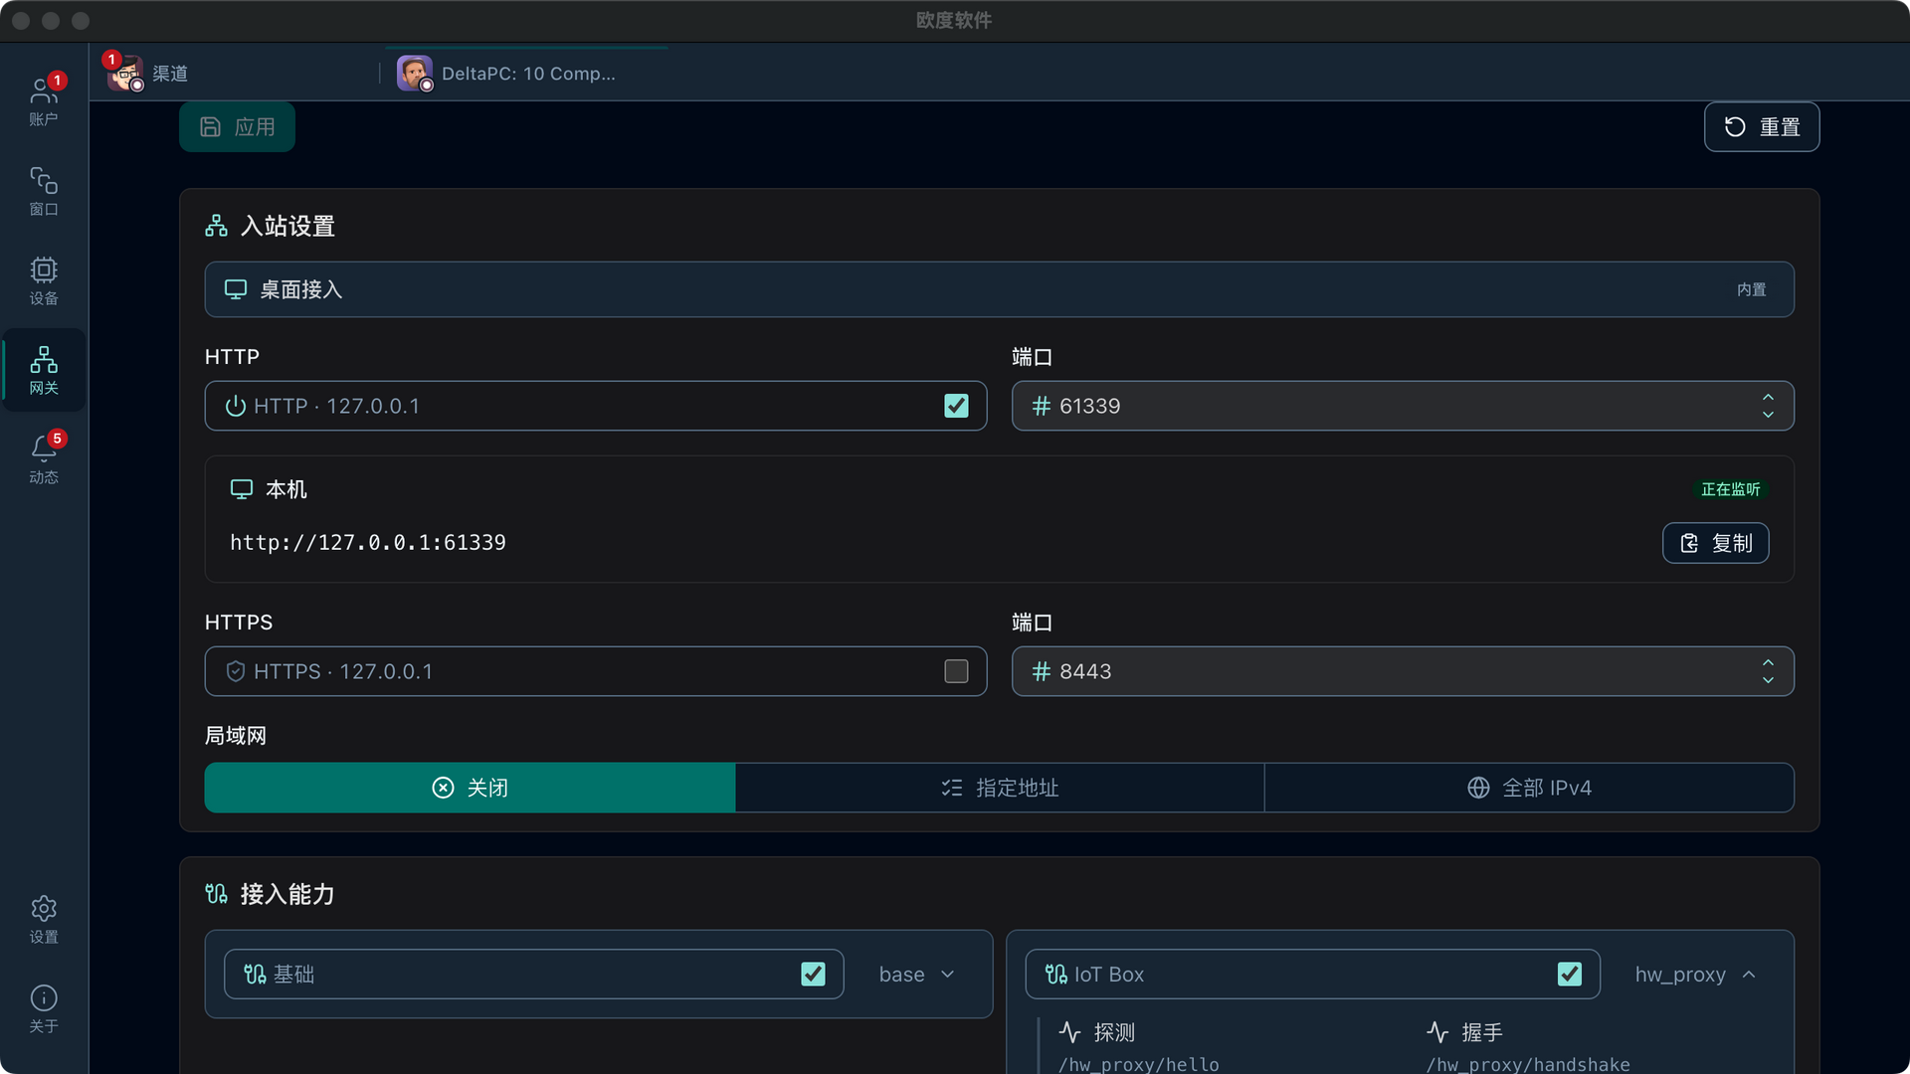Viewport: 1910px width, 1074px height.
Task: Decrease the HTTPS port 8443 stepper
Action: [x=1768, y=680]
